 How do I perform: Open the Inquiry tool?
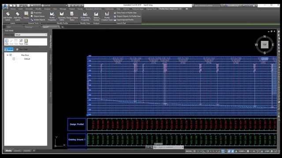26,15
